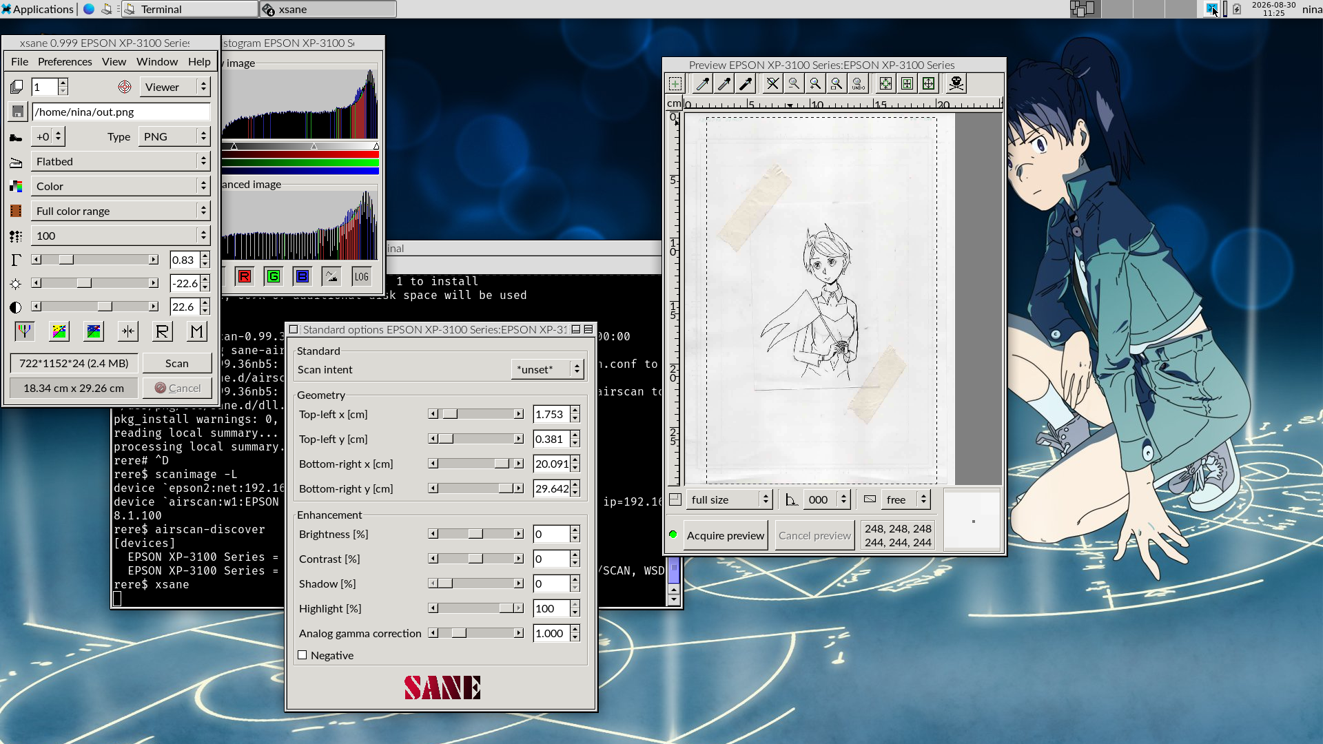Open the View menu

pyautogui.click(x=114, y=61)
